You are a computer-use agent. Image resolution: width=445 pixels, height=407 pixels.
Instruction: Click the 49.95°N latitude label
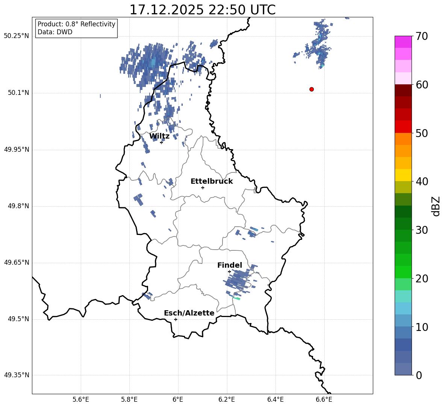coord(17,149)
